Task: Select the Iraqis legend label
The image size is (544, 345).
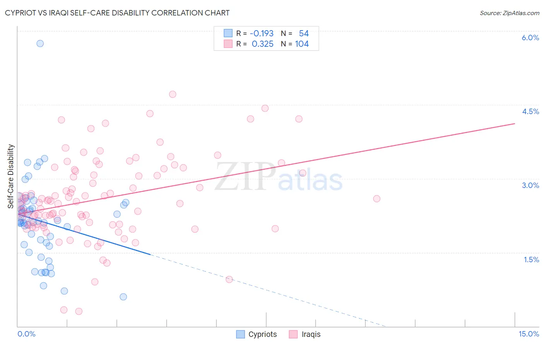Action: tap(311, 334)
